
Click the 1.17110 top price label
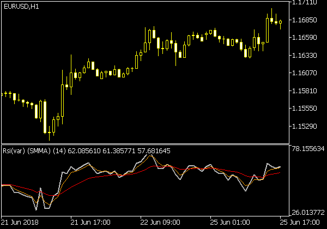[304, 2]
